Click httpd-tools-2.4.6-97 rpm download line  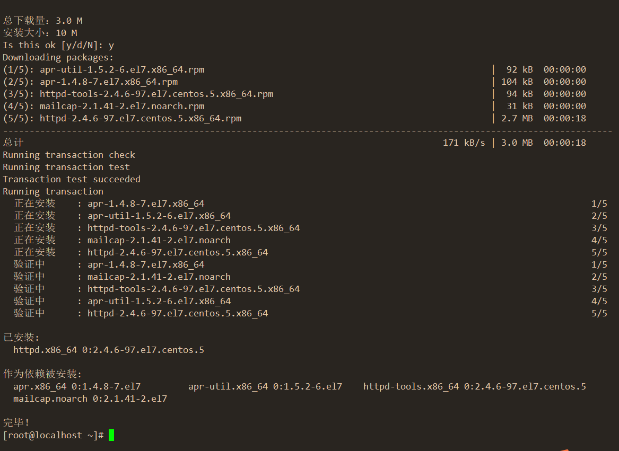[x=294, y=94]
